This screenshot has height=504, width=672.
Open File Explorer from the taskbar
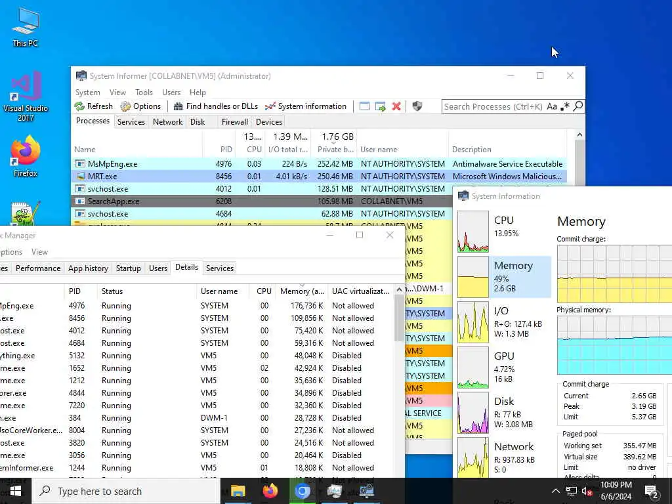coord(238,491)
